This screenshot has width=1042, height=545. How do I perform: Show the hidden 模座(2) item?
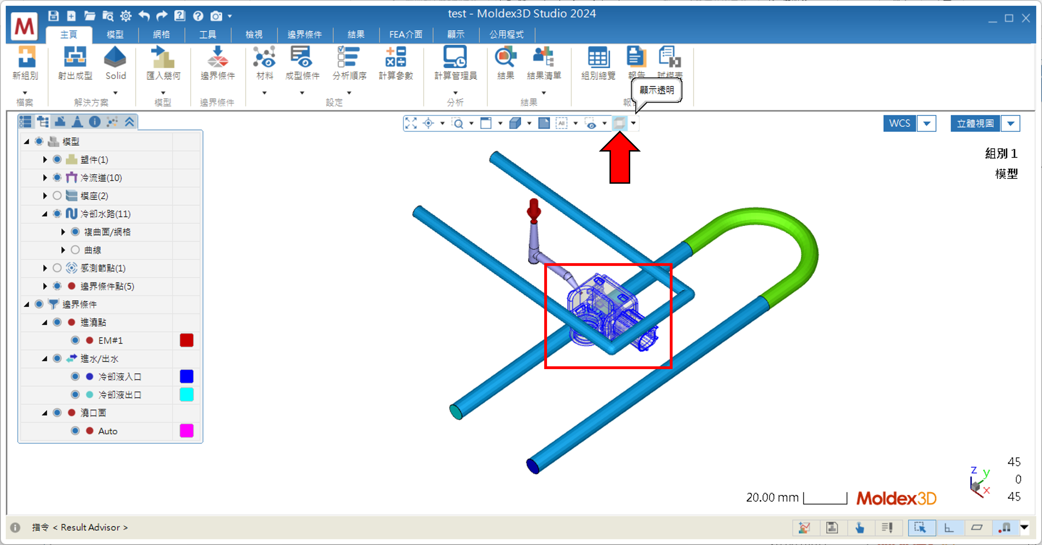tap(57, 196)
